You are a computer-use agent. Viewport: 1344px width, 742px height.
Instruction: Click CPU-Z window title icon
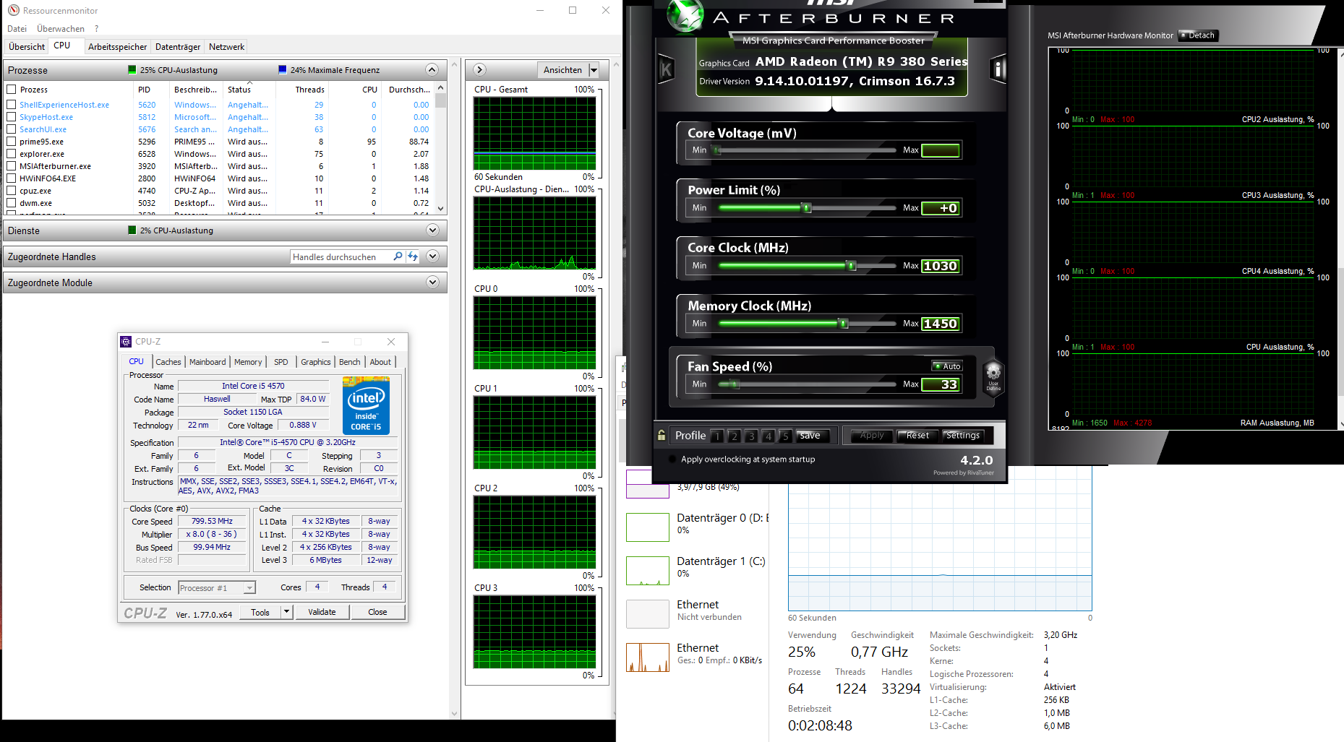126,341
